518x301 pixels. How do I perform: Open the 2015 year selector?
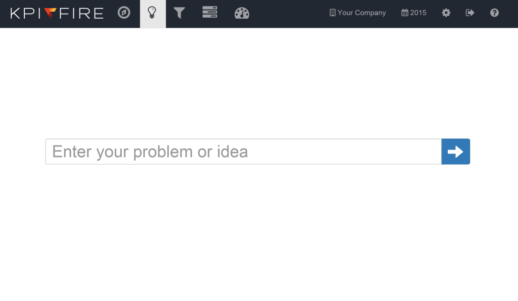(414, 13)
